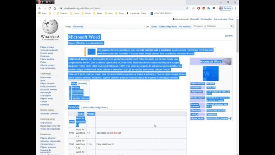This screenshot has height=155, width=275.
Task: Open the Google Translate extension icon
Action: (x=208, y=8)
